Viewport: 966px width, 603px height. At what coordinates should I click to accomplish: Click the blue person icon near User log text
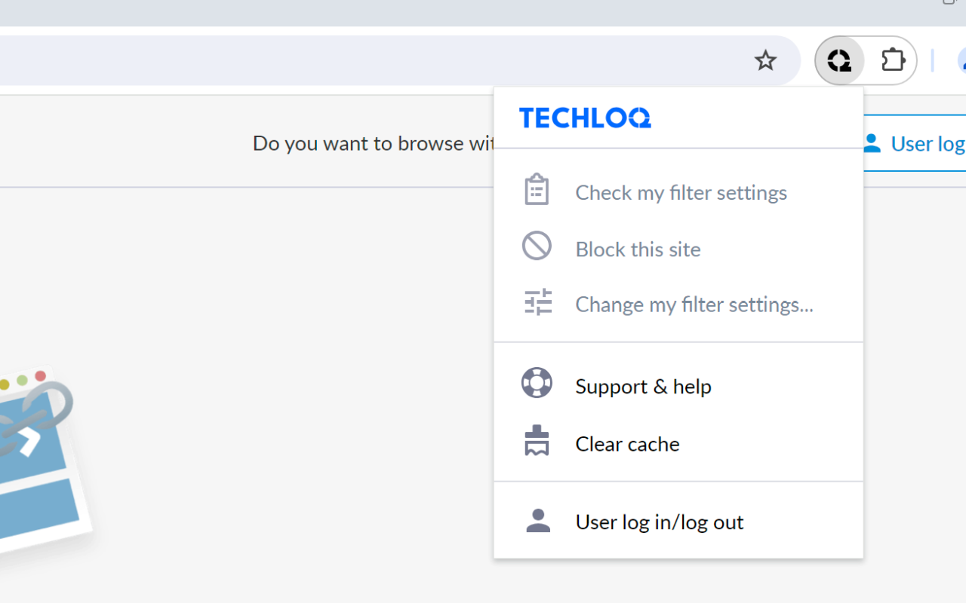(872, 142)
